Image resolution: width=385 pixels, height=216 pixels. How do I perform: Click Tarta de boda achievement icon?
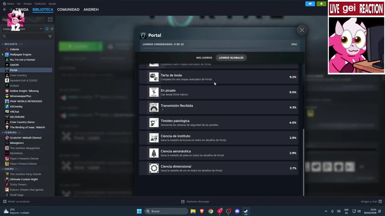click(154, 77)
